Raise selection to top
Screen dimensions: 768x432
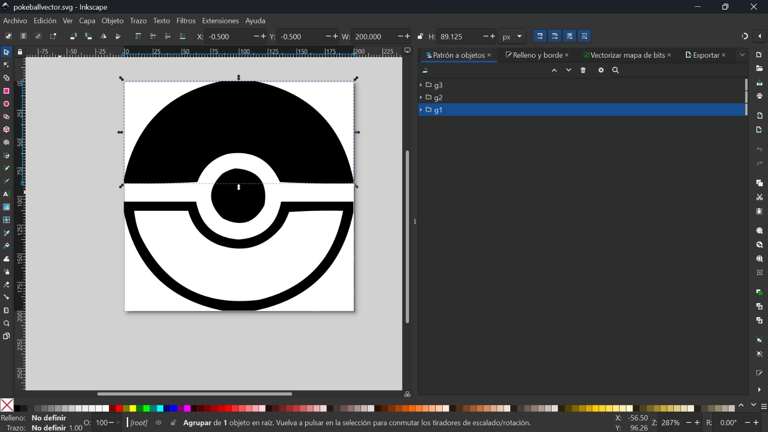point(138,37)
